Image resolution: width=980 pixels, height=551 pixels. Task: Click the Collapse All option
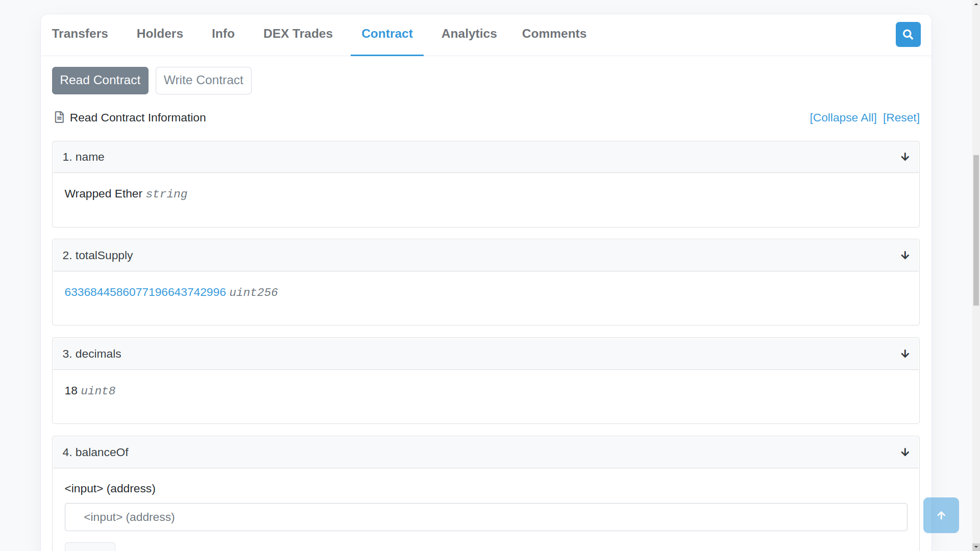[843, 117]
